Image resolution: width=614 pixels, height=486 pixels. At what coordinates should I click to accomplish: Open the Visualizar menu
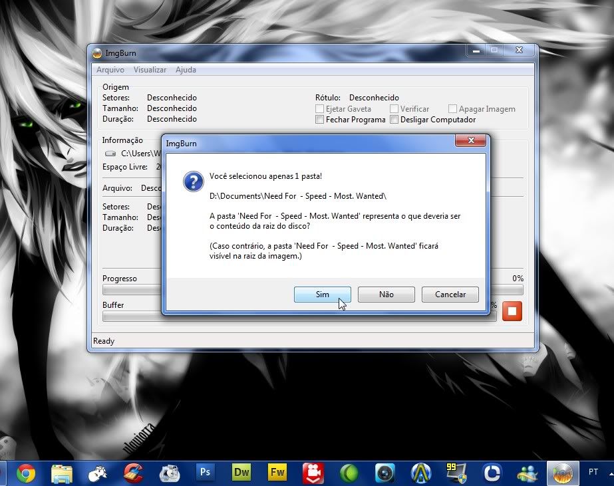point(150,70)
